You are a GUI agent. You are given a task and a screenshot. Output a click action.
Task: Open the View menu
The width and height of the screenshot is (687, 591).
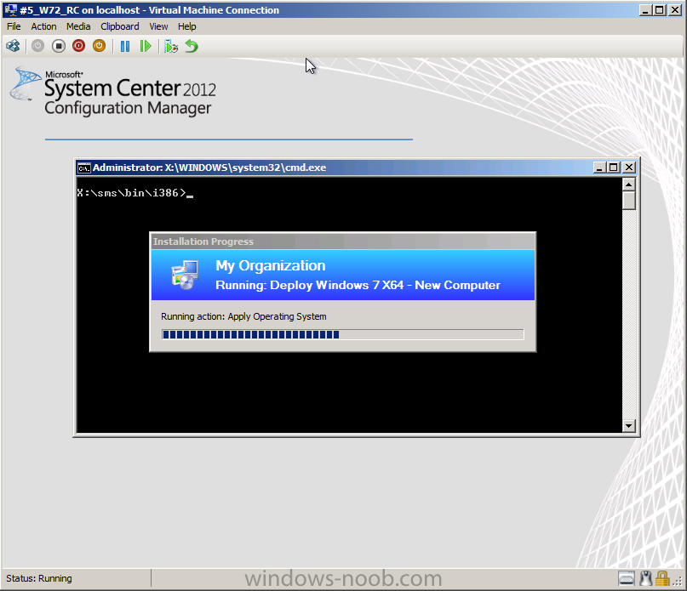tap(158, 26)
